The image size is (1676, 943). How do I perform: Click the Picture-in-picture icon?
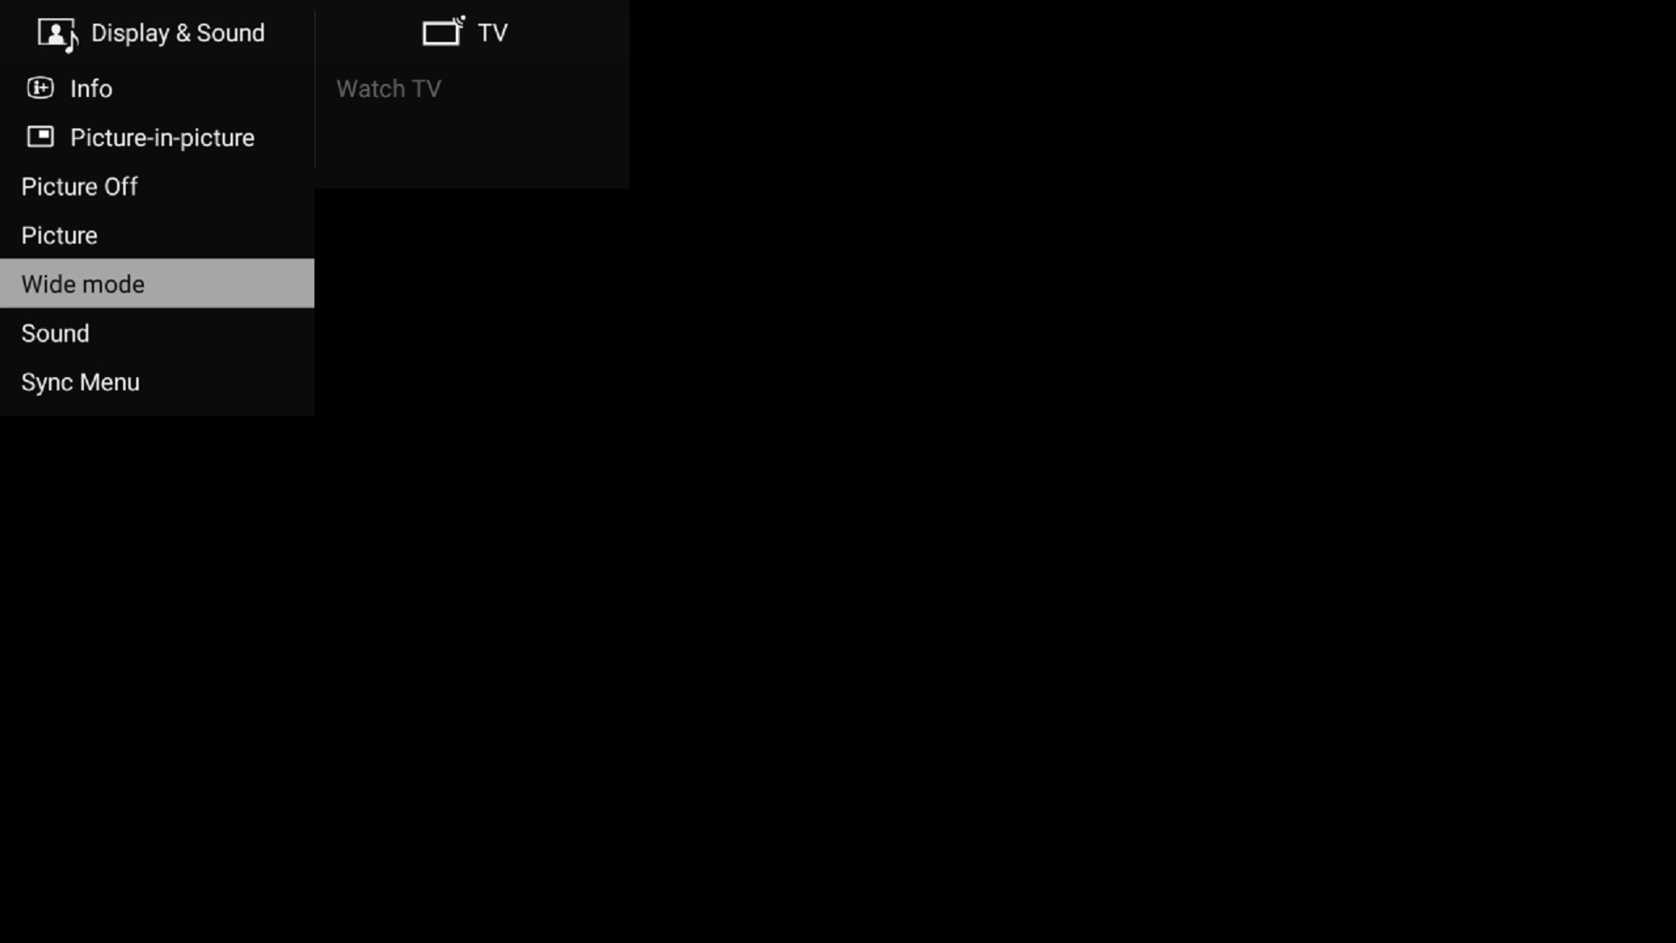[x=40, y=137]
